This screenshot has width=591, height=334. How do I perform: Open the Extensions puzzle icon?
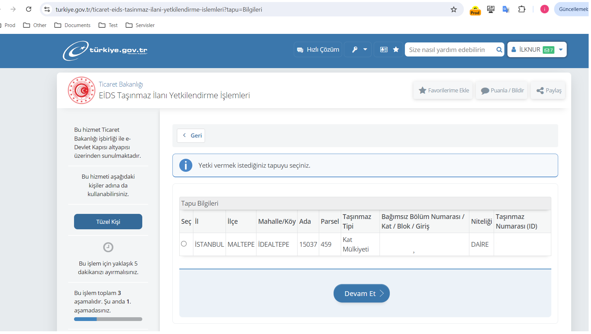521,9
